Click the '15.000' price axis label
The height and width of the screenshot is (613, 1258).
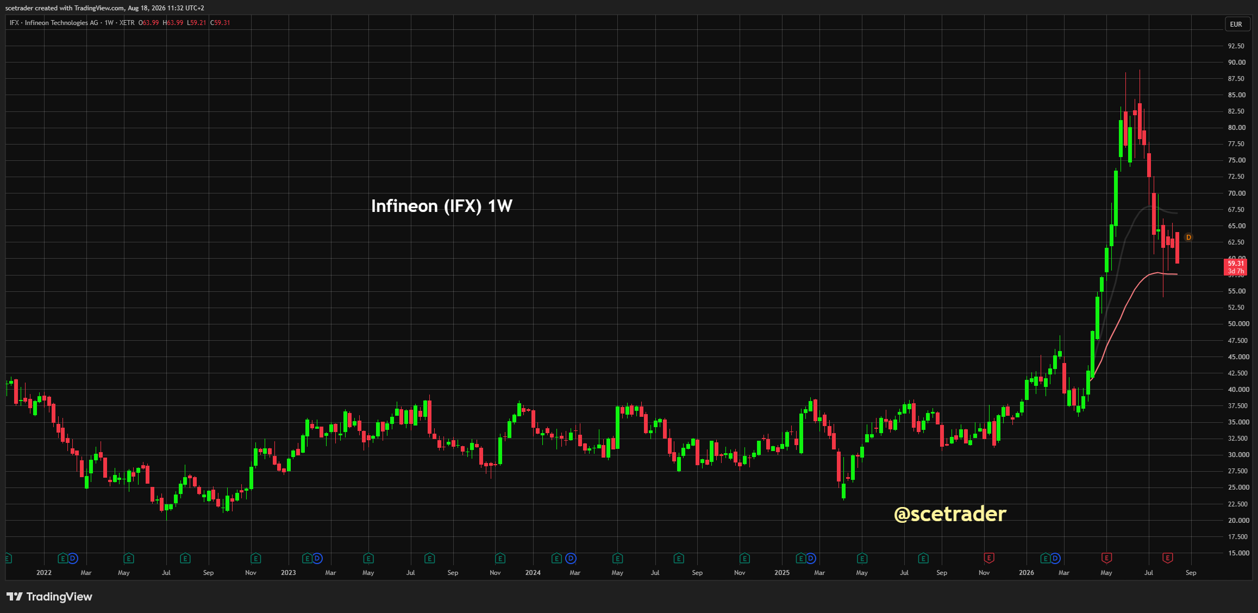[x=1238, y=553]
